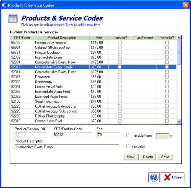Tick the Taxable checkbox for Foreign body removal
This screenshot has height=188, width=191.
coord(120,43)
